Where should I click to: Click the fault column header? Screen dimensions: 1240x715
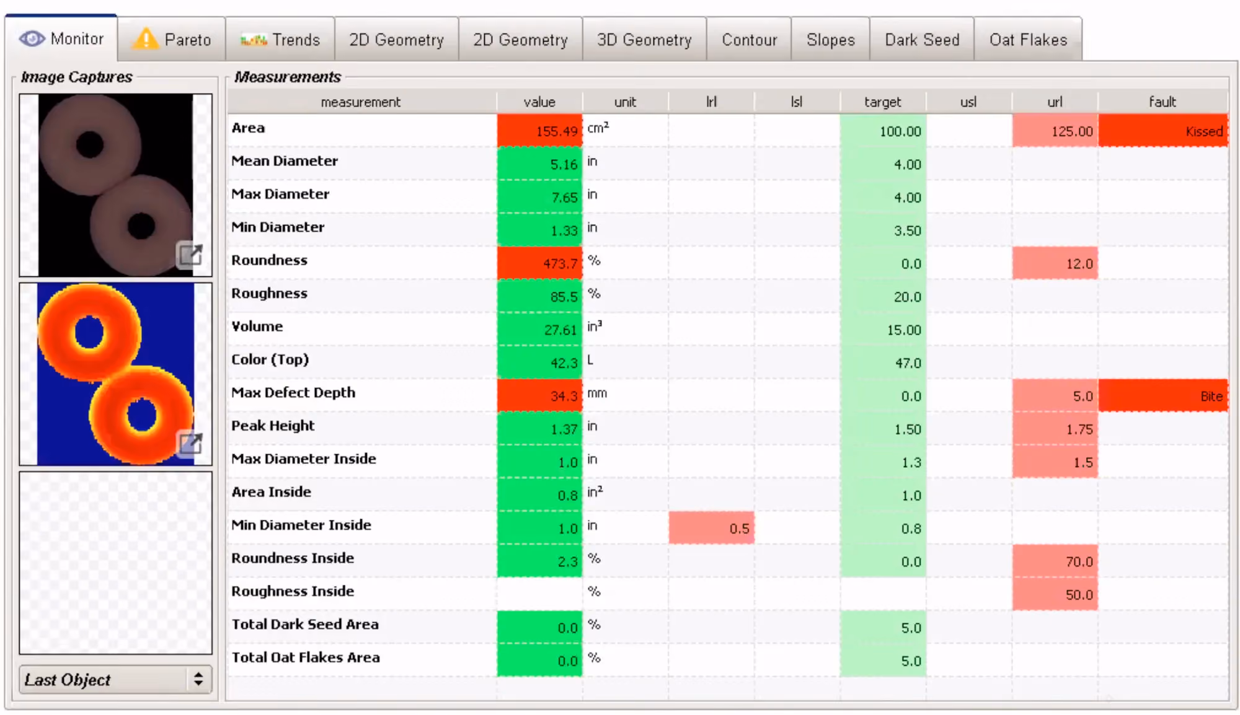1162,102
